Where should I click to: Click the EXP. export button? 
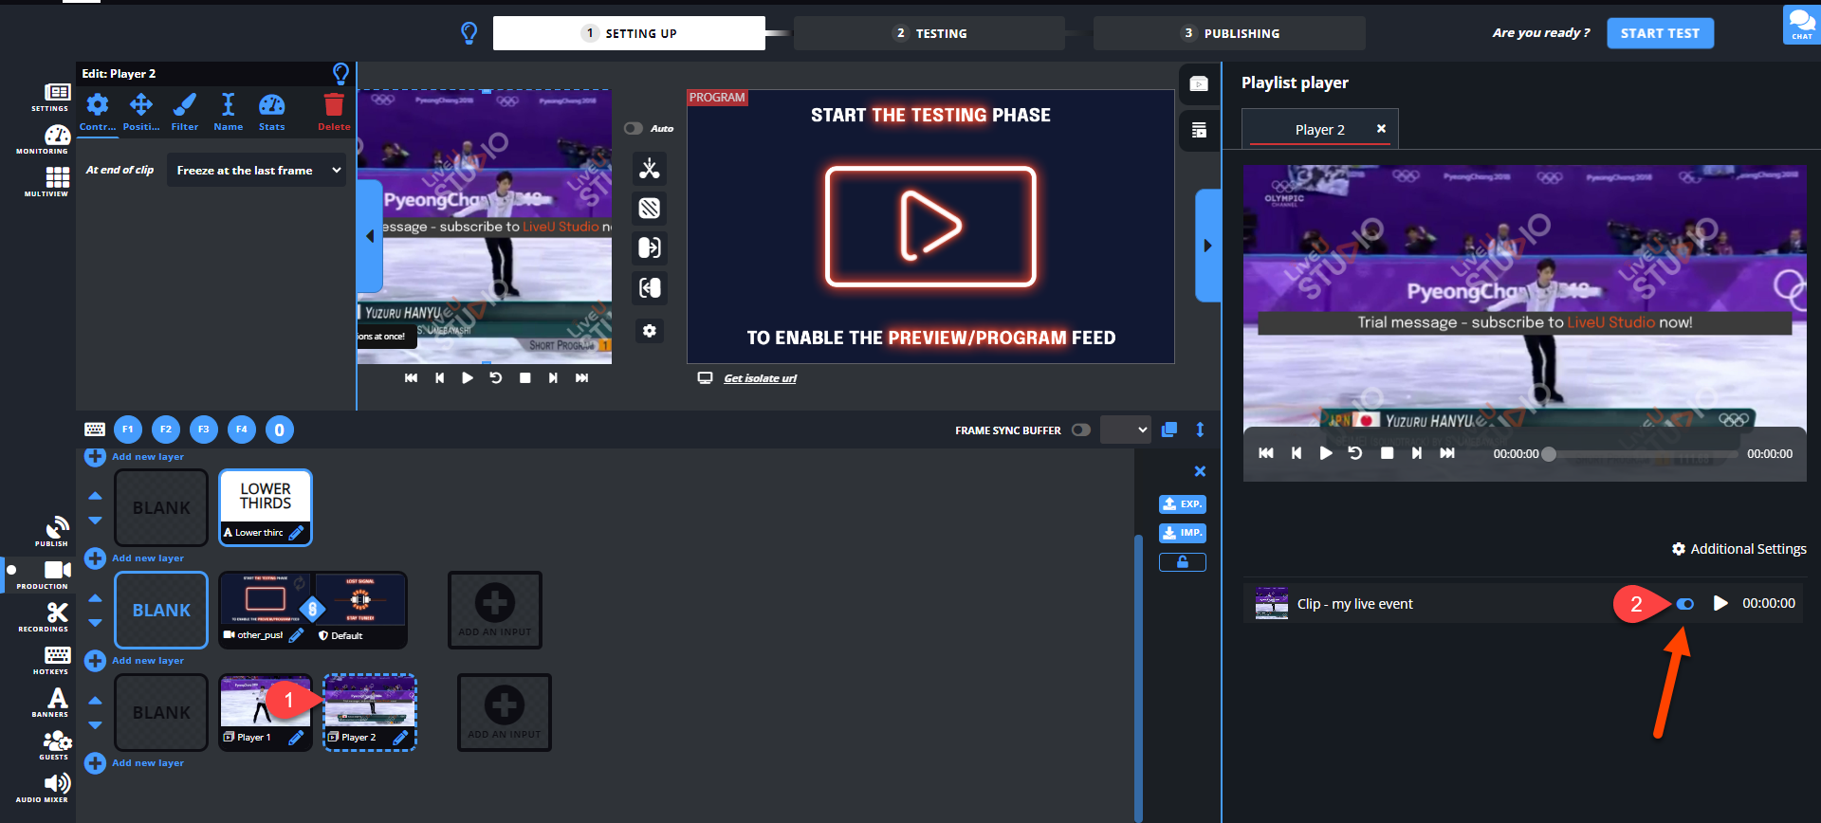(1183, 504)
